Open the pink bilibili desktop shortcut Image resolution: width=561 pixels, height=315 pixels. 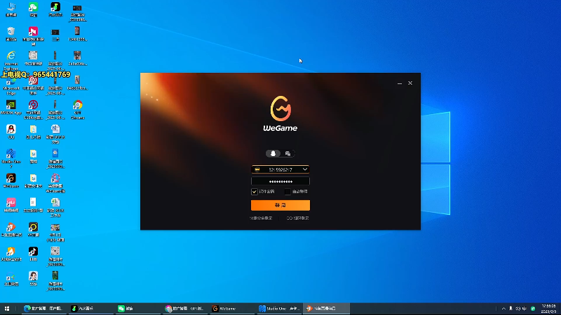(x=11, y=204)
